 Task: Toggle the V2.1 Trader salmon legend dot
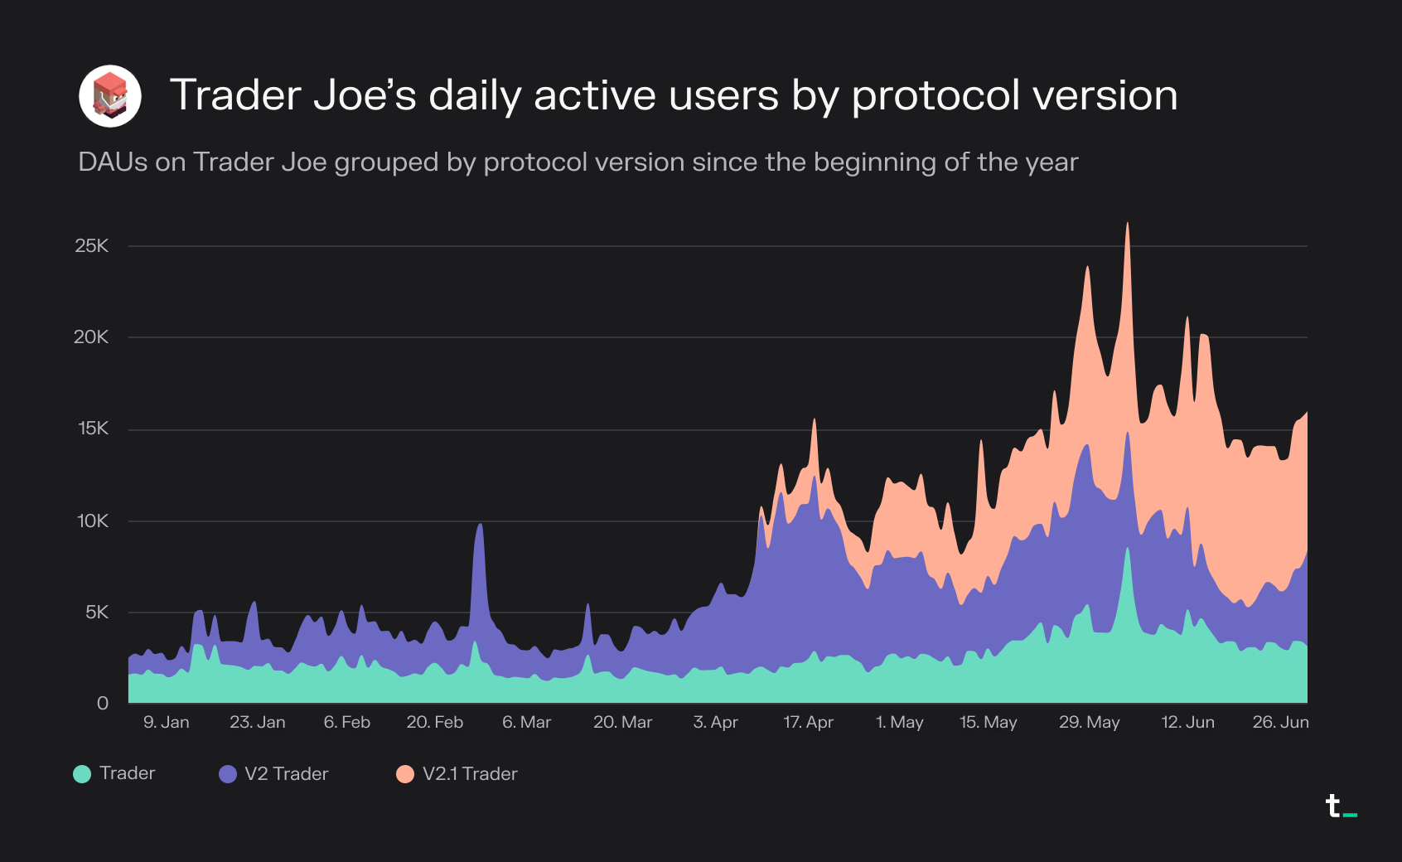(x=405, y=774)
